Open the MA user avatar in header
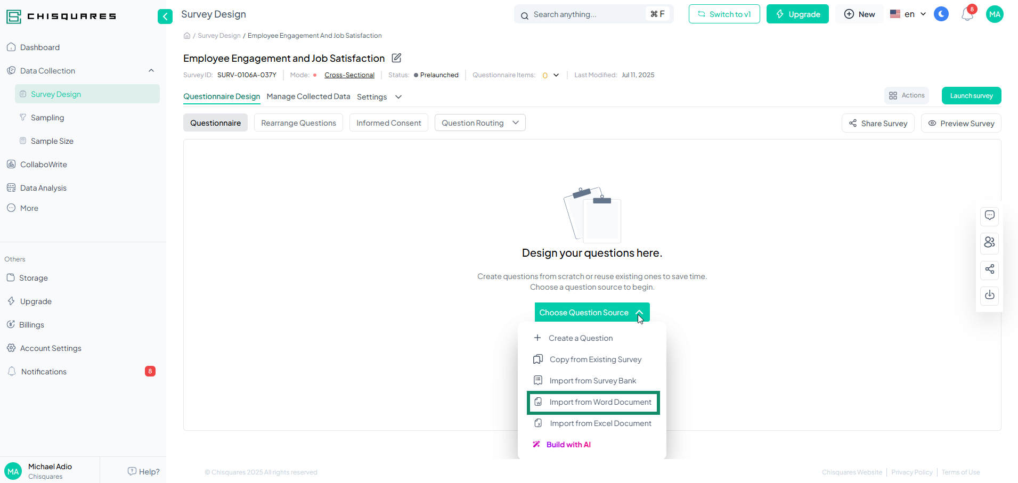The image size is (1018, 483). click(x=994, y=14)
